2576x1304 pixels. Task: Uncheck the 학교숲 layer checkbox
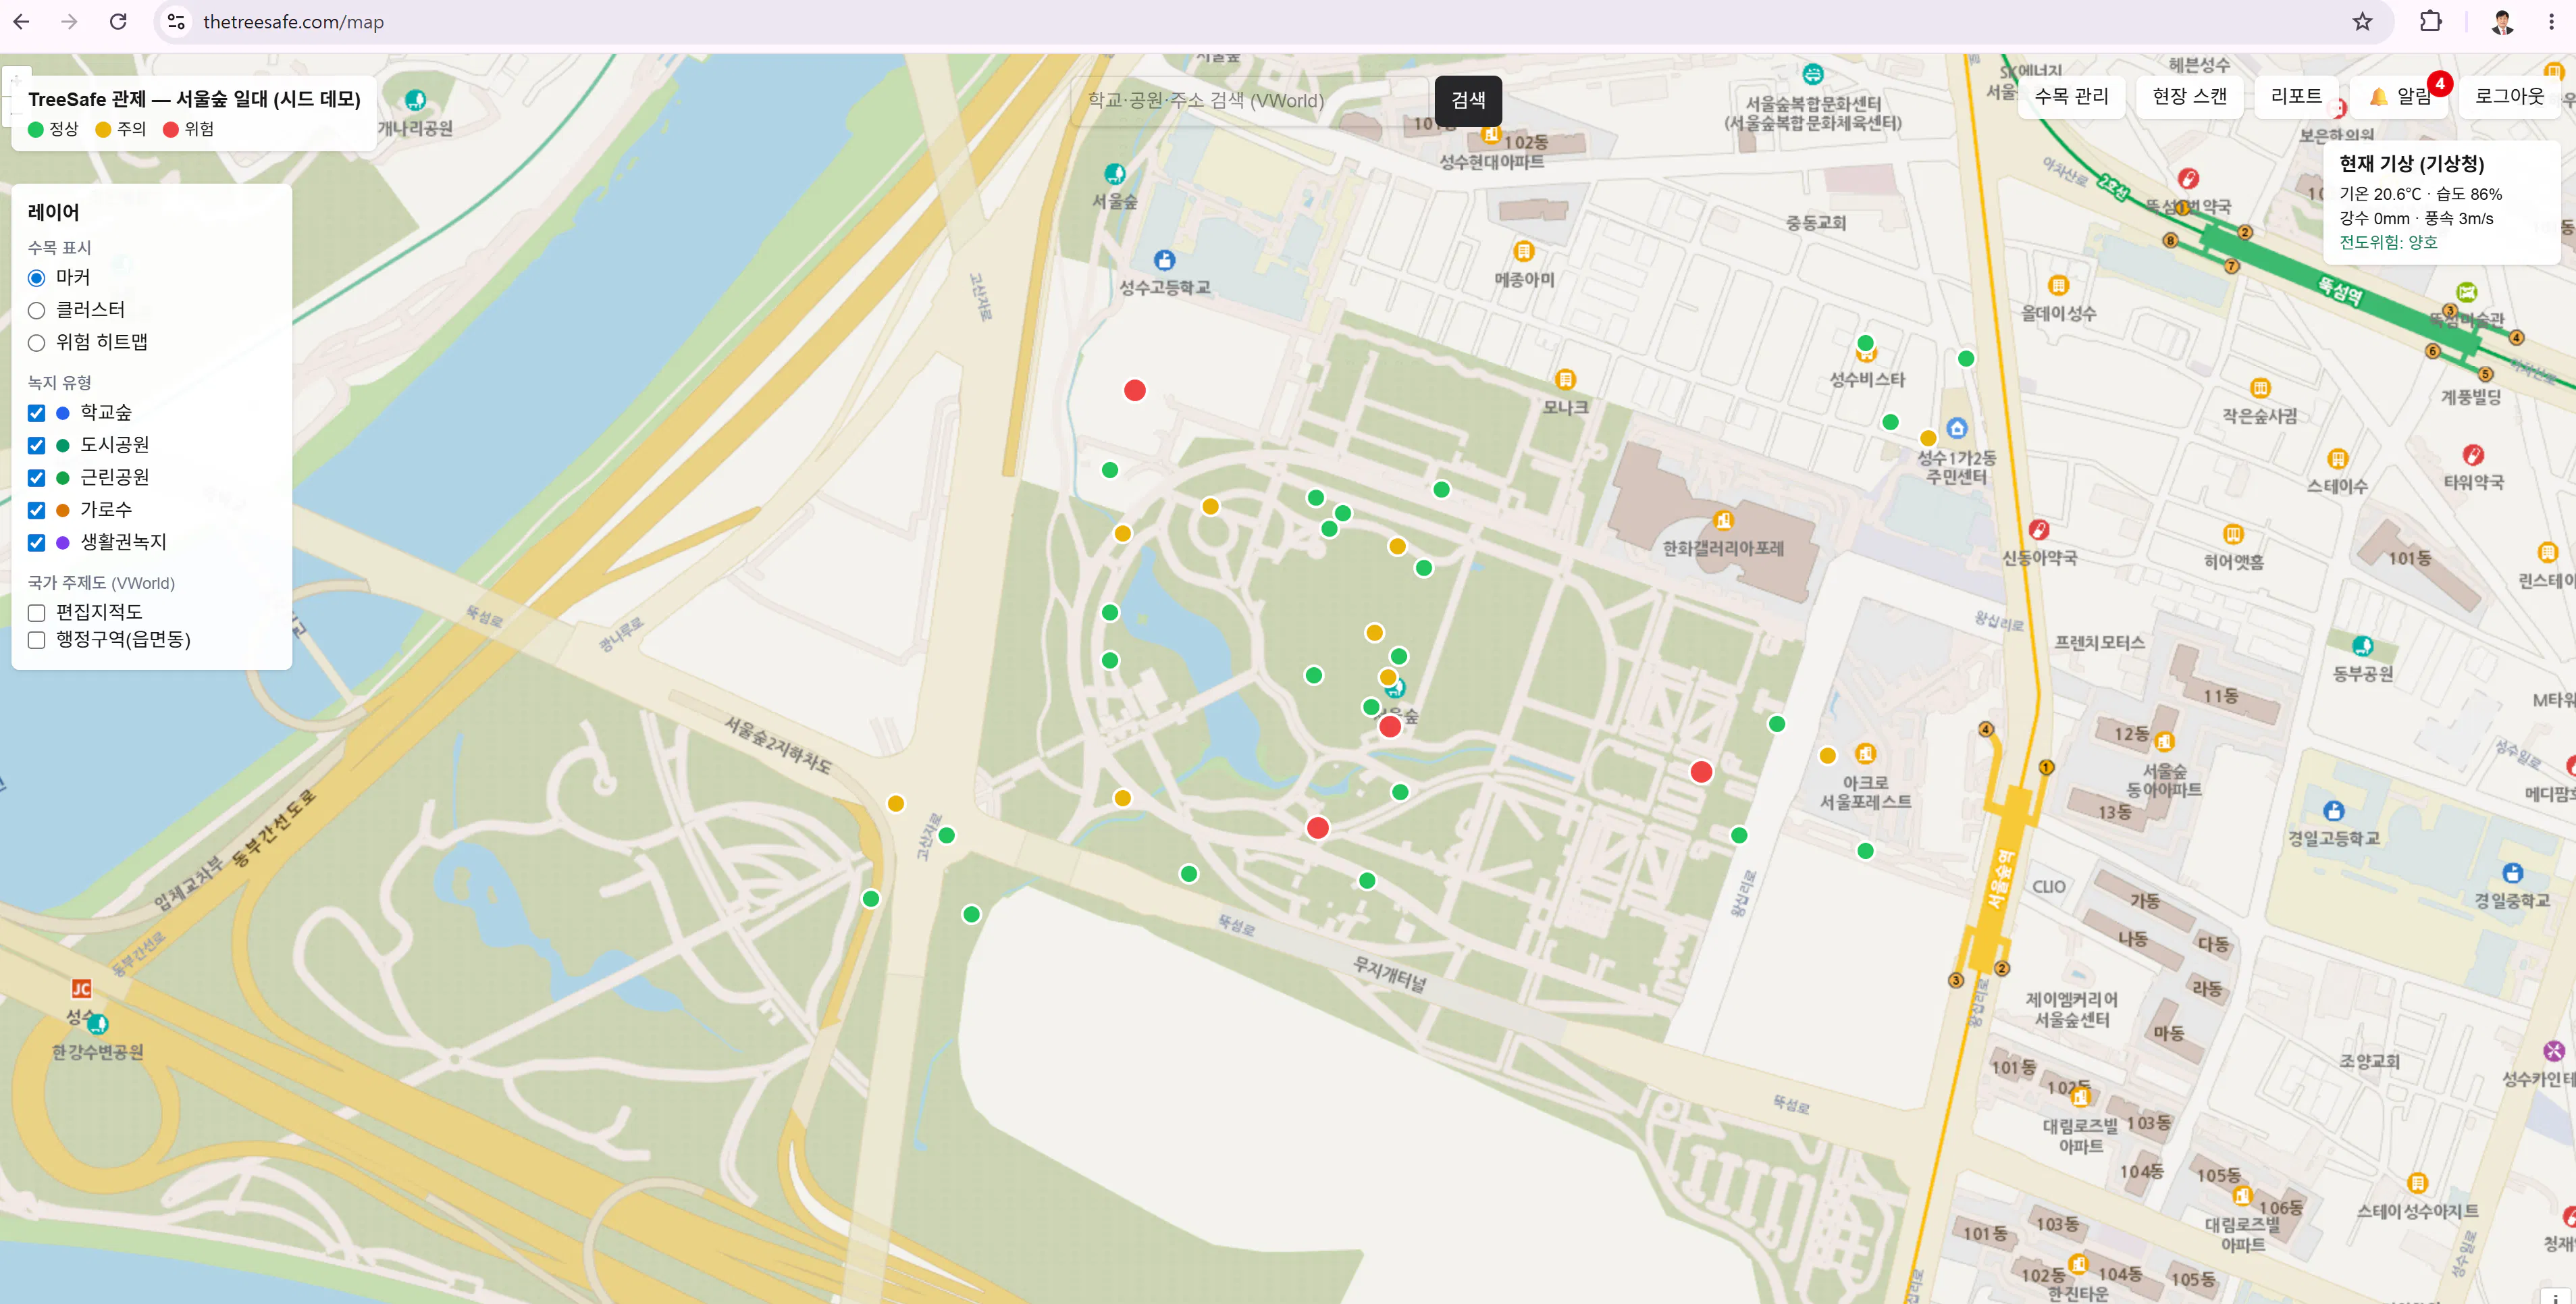37,413
